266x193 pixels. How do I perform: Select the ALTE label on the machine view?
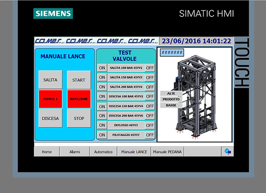coord(171,93)
